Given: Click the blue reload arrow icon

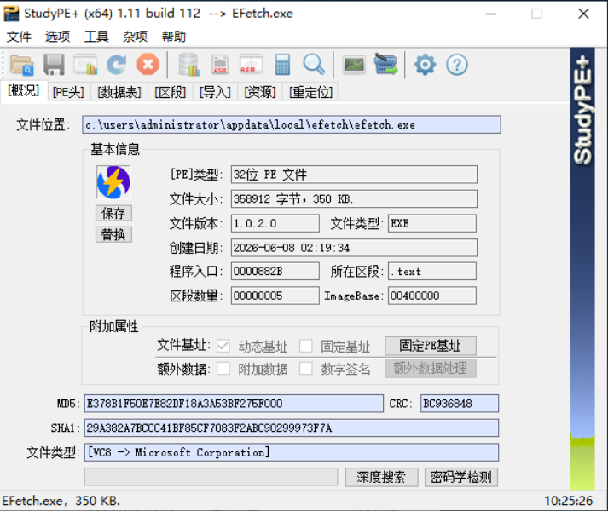Looking at the screenshot, I should 116,65.
